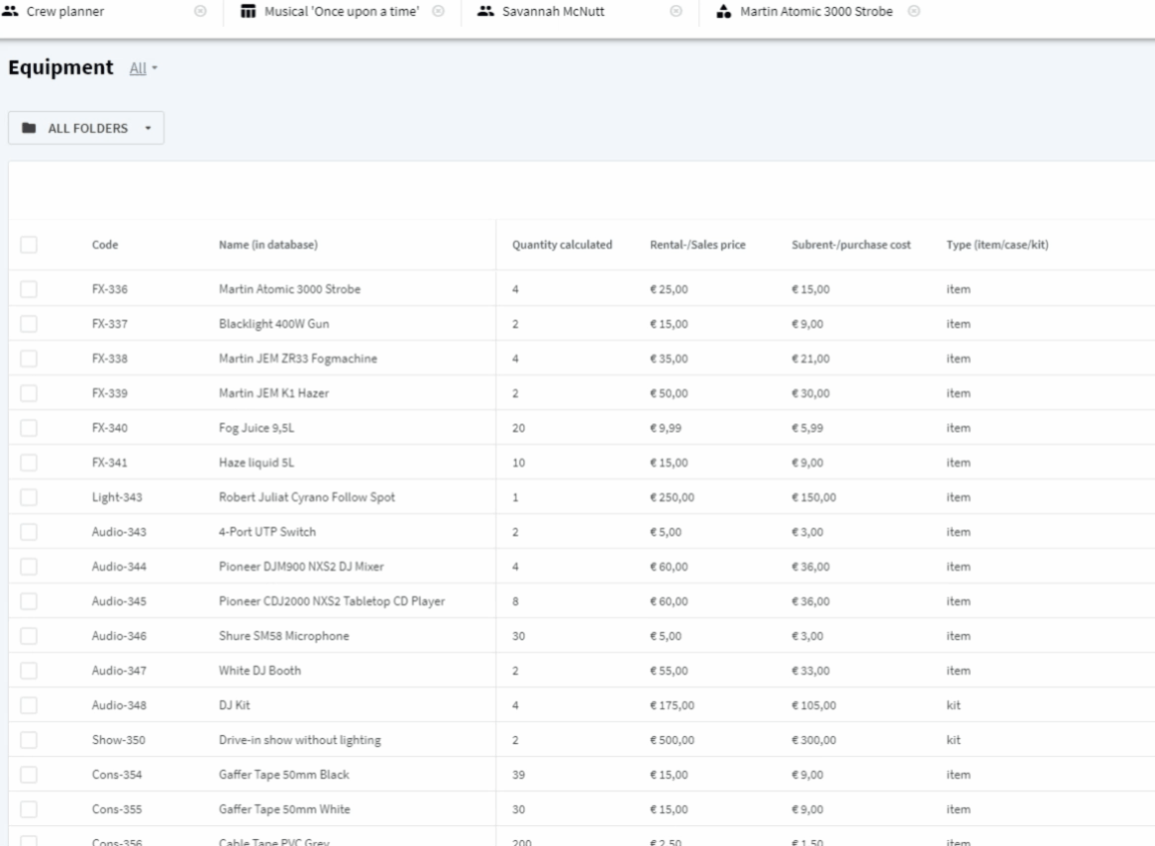This screenshot has height=846, width=1155.
Task: Sort by Rental-/Sales price column header
Action: tap(697, 245)
